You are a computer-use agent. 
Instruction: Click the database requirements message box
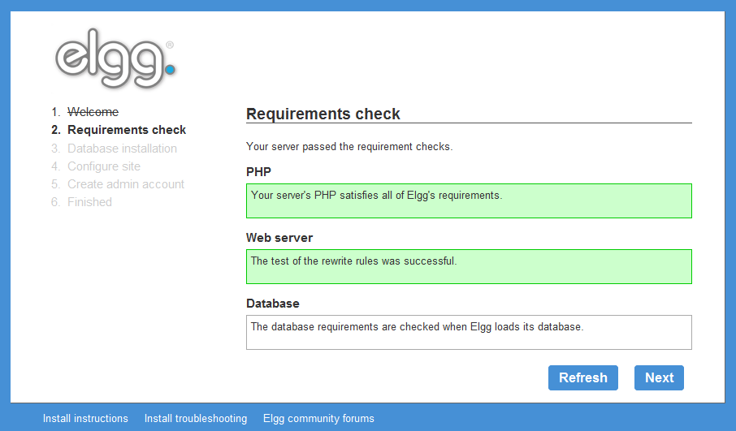point(469,332)
